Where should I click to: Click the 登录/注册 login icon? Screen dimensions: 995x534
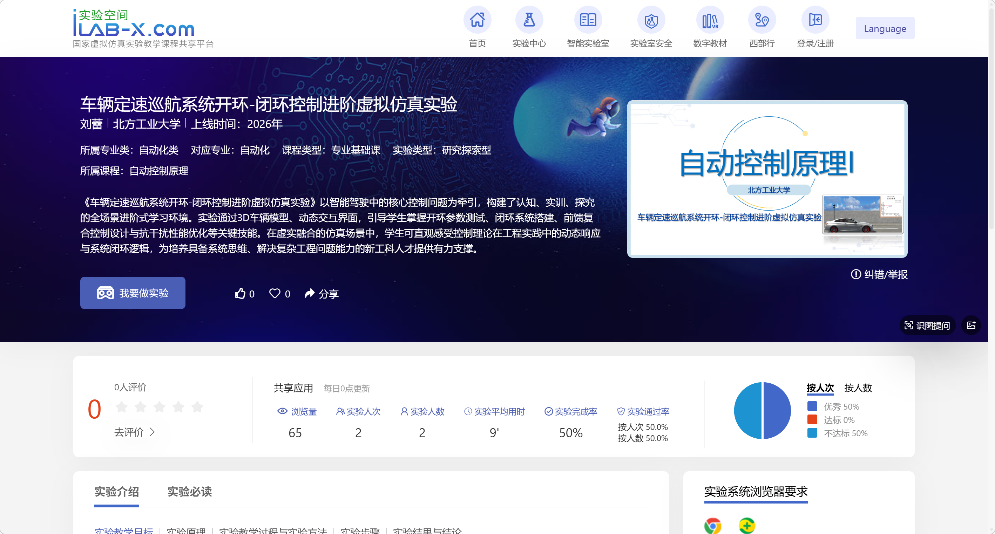tap(815, 20)
